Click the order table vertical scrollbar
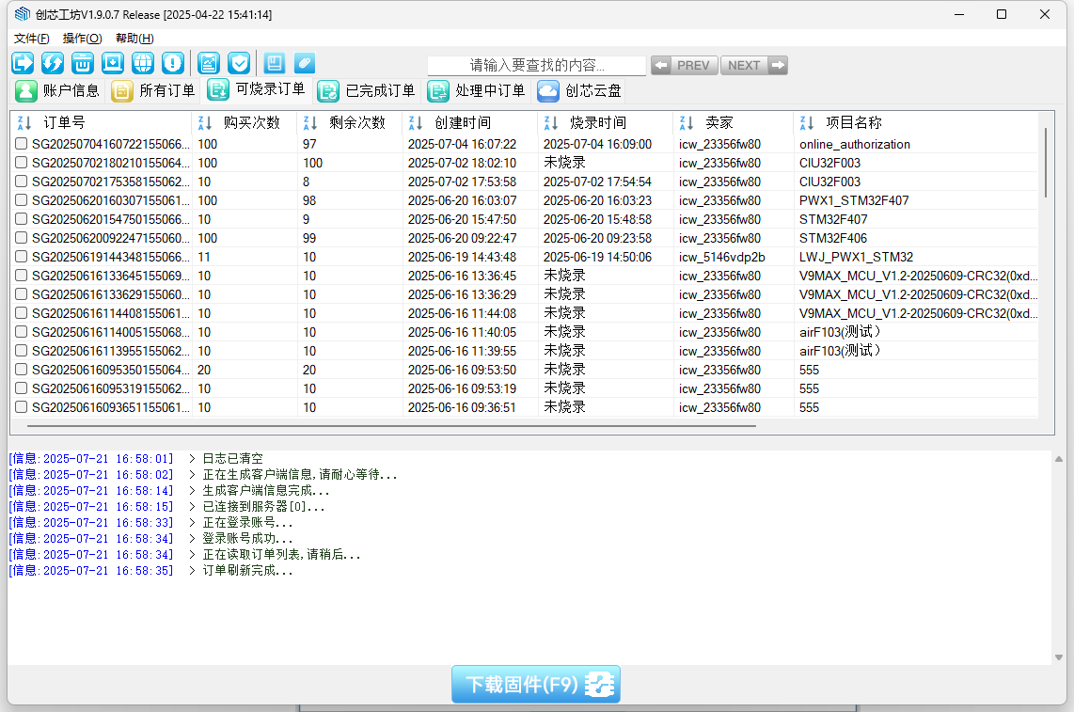The height and width of the screenshot is (712, 1074). click(x=1046, y=163)
